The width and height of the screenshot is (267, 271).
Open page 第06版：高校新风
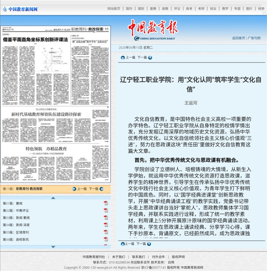[x=16, y=240]
